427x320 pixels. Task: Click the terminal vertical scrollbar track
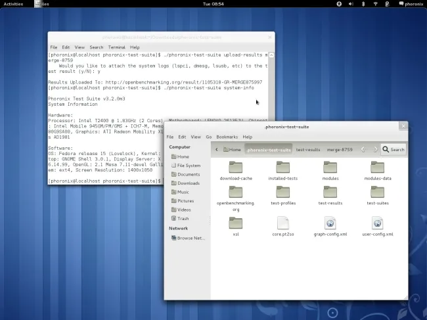coord(271,90)
